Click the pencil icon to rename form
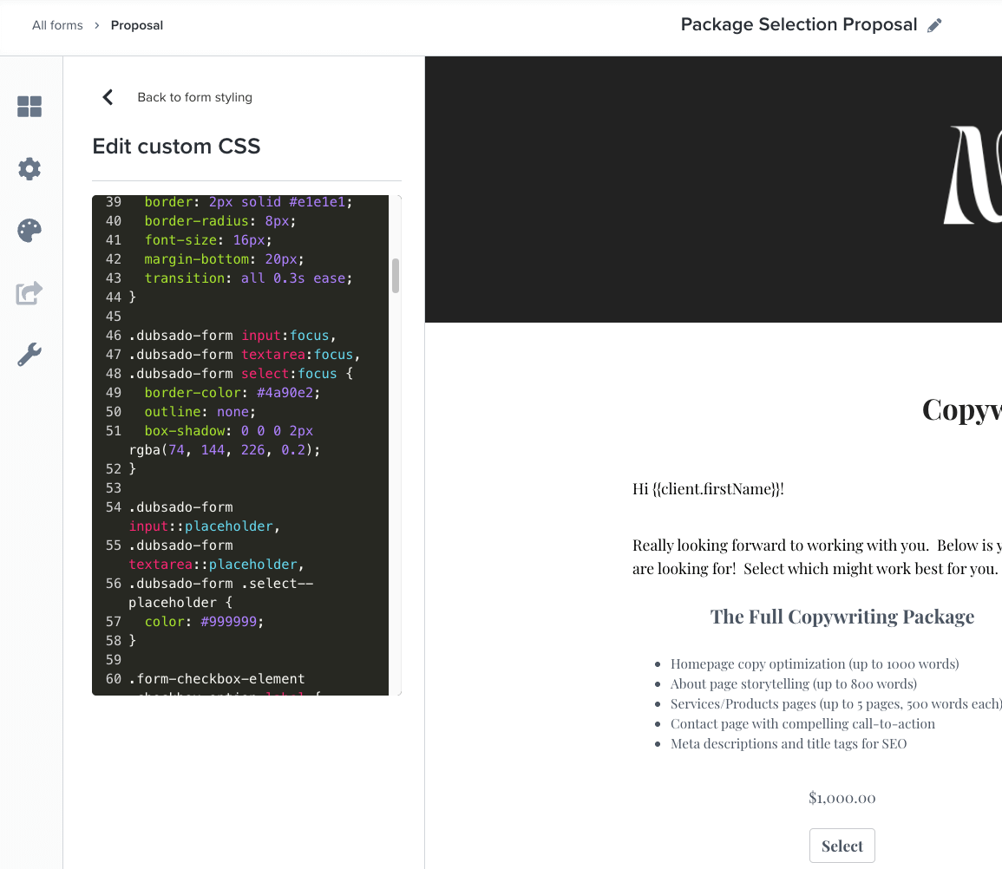 [934, 26]
